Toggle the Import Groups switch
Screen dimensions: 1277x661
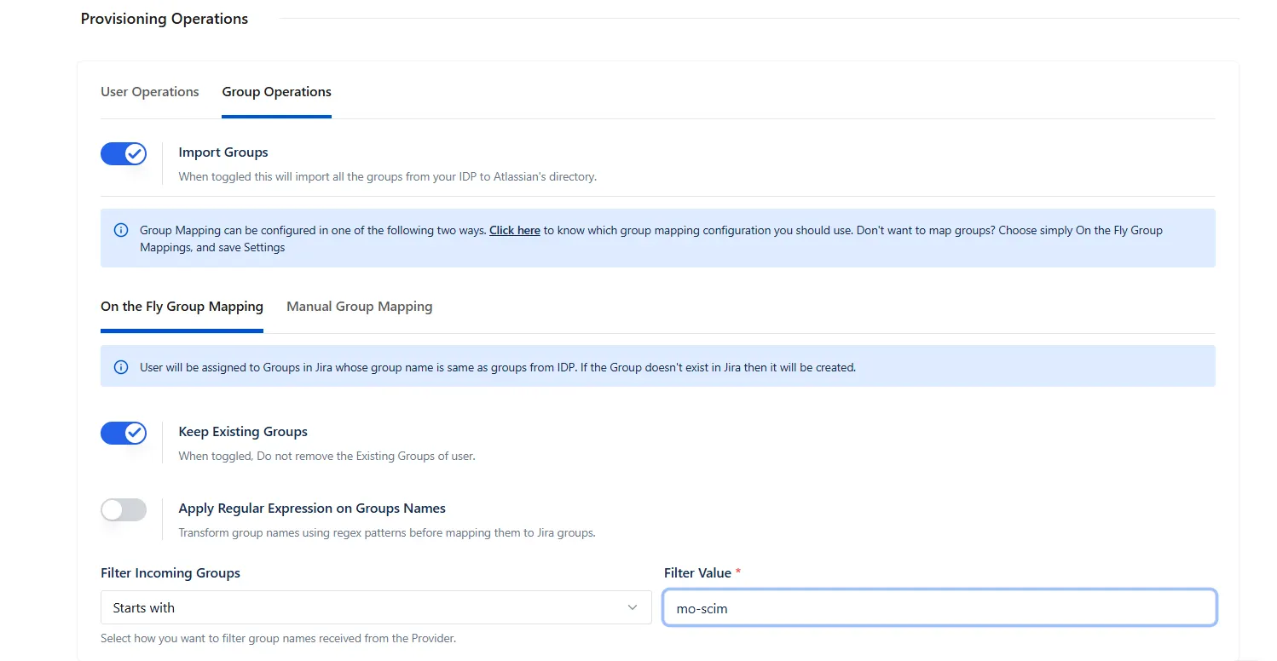(x=124, y=153)
